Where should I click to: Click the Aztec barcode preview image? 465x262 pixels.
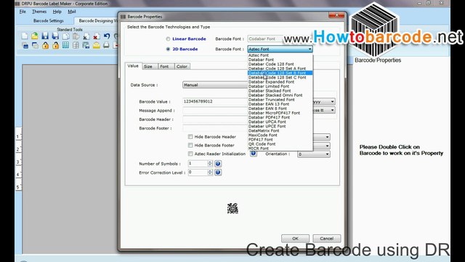(x=232, y=209)
